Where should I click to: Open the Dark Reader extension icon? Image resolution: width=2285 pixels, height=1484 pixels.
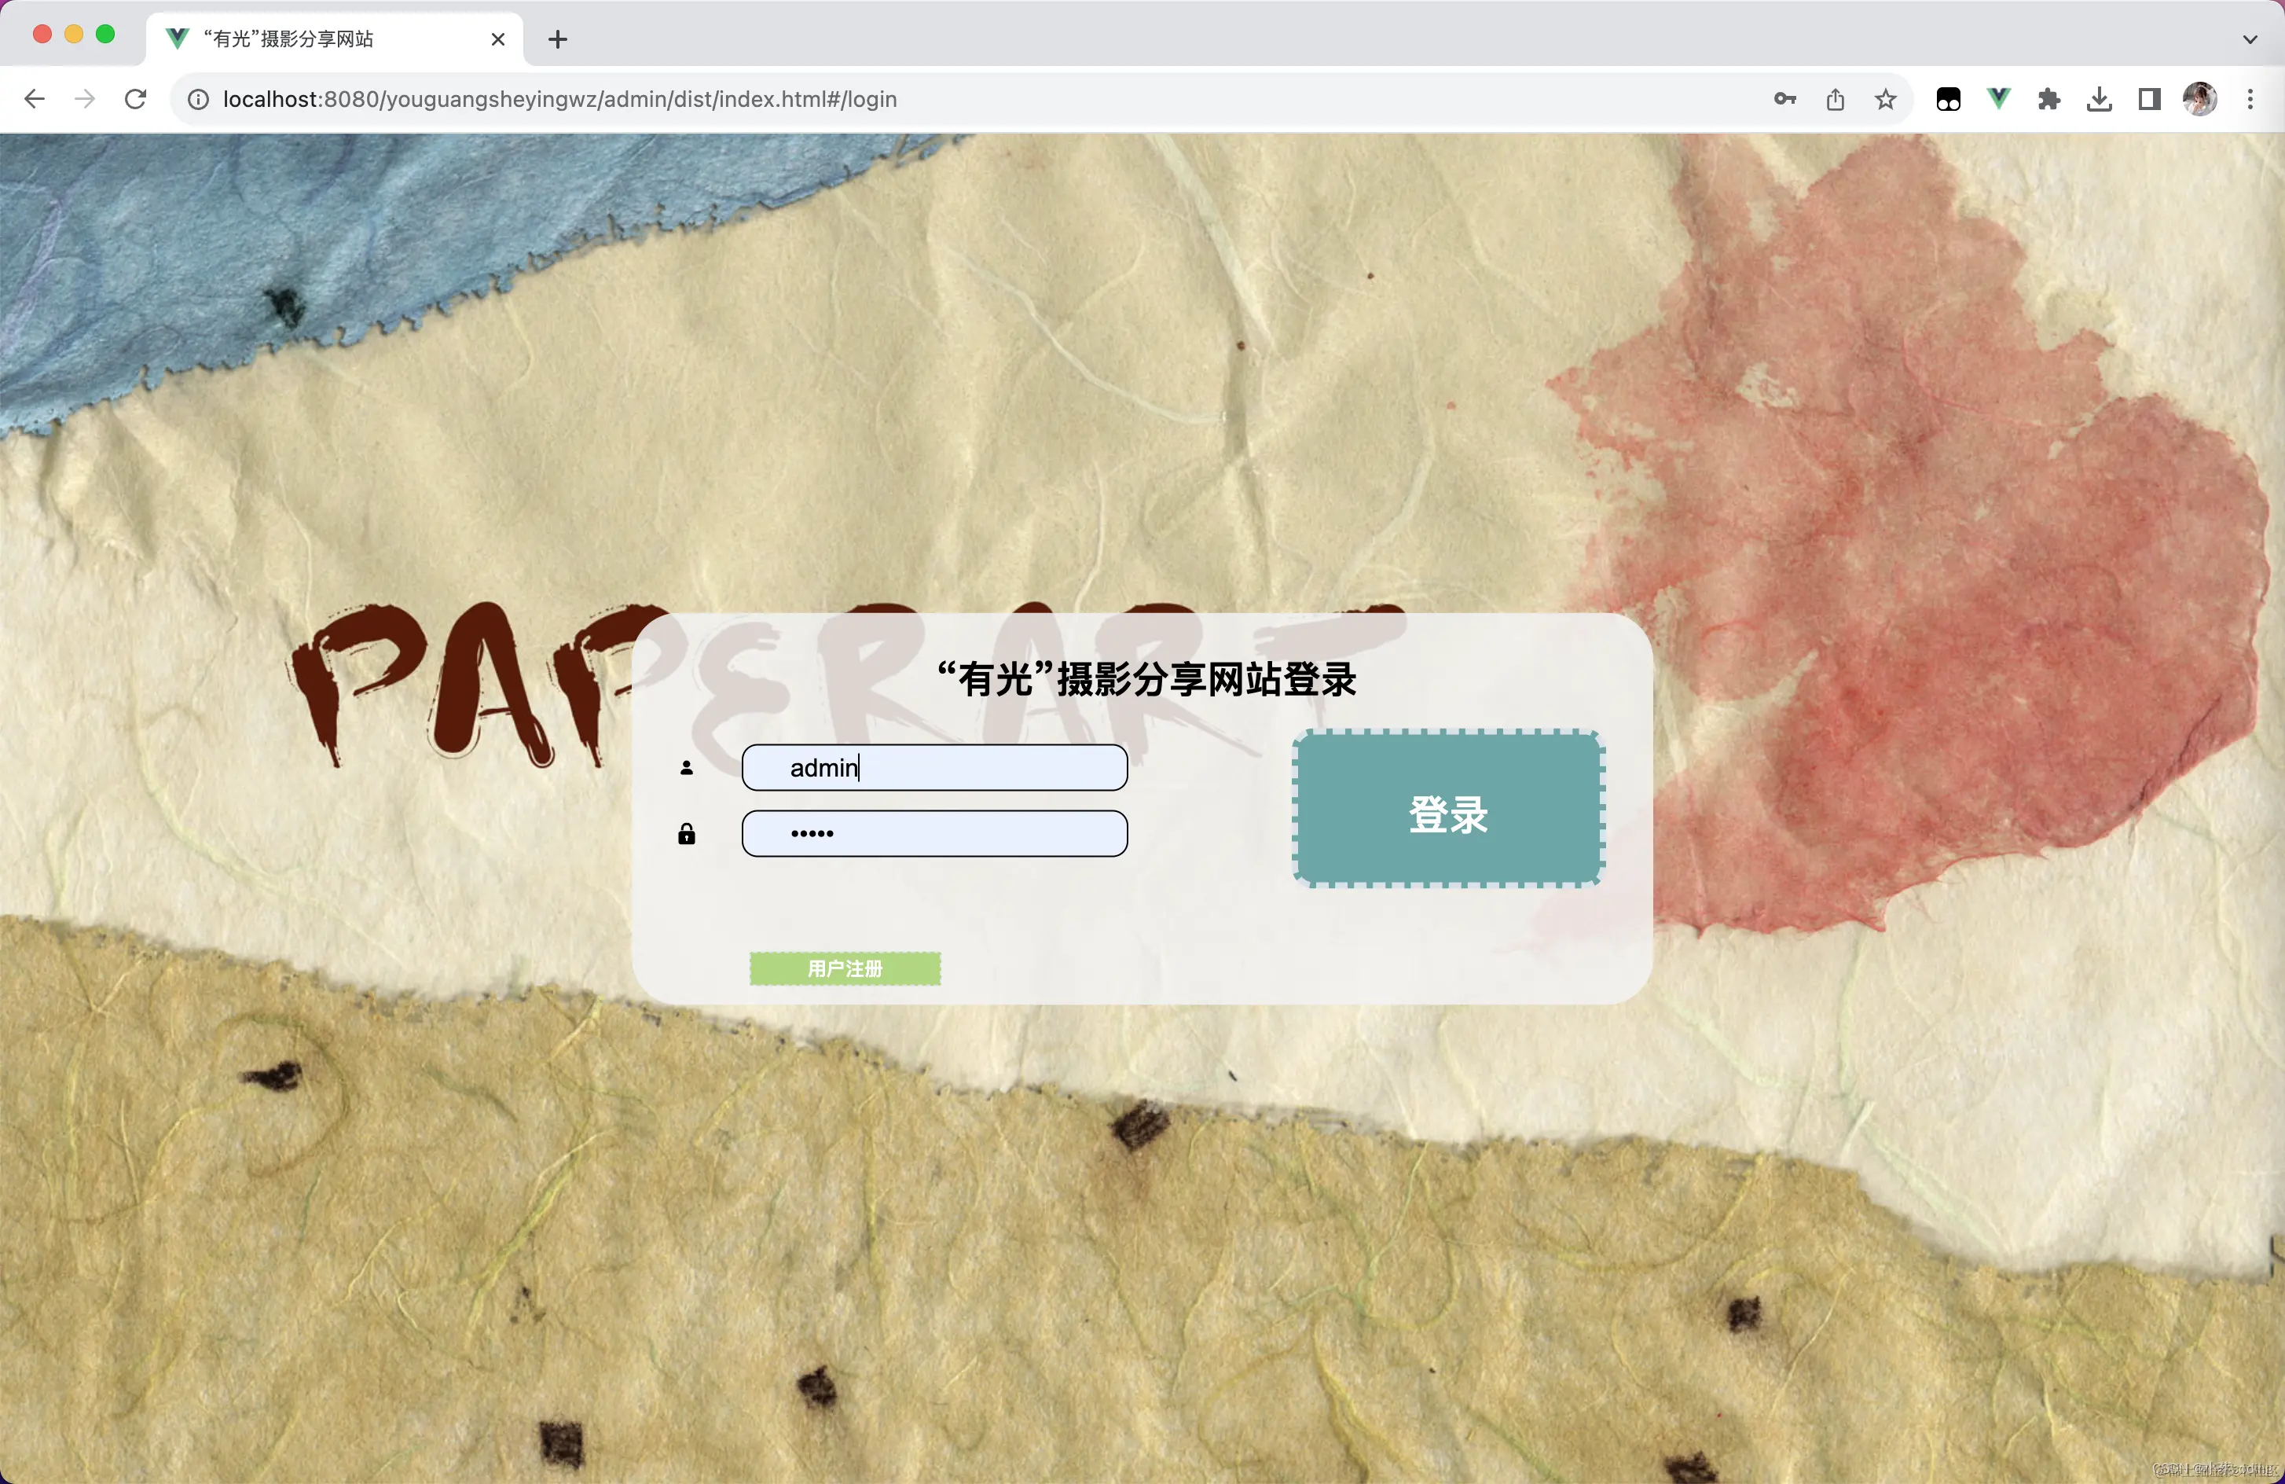pyautogui.click(x=1948, y=99)
